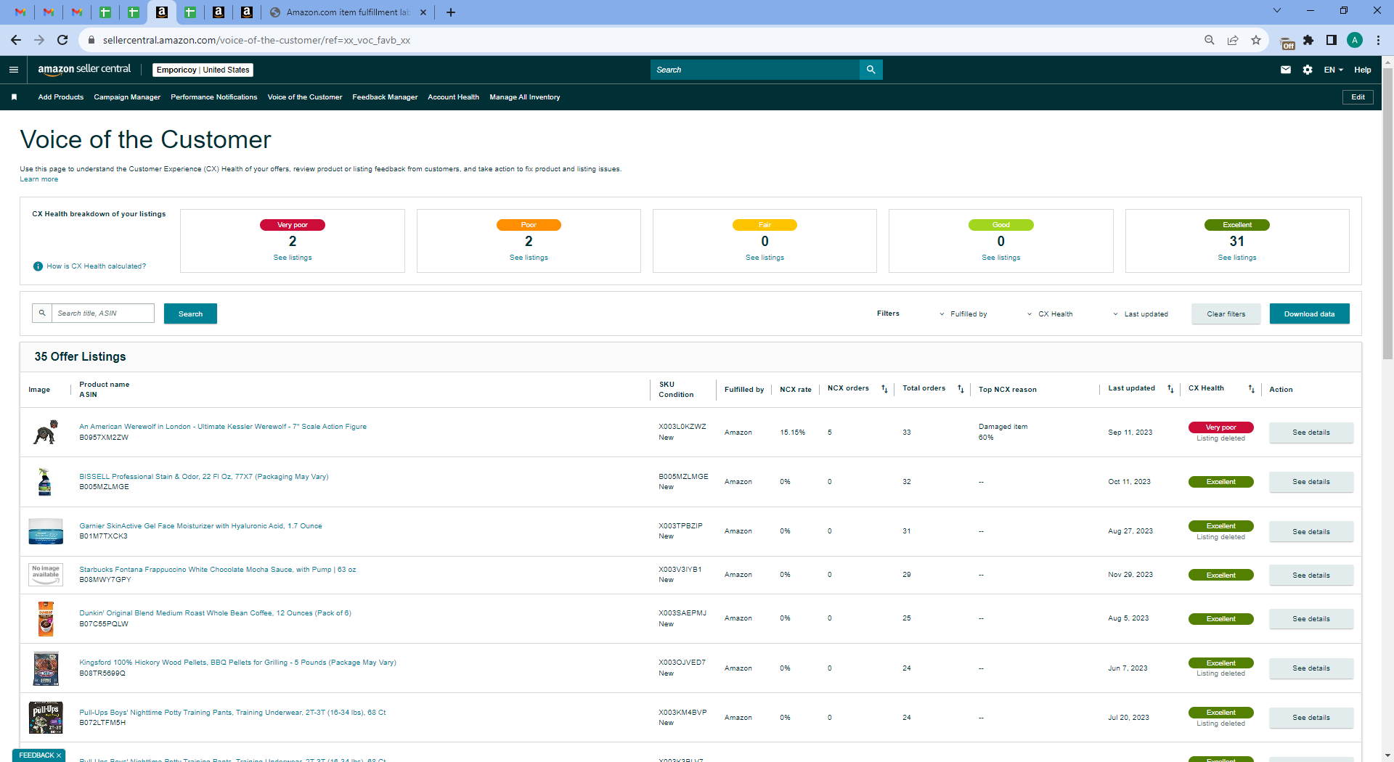Click the Edit favorites button
Viewport: 1394px width, 762px height.
1358,97
